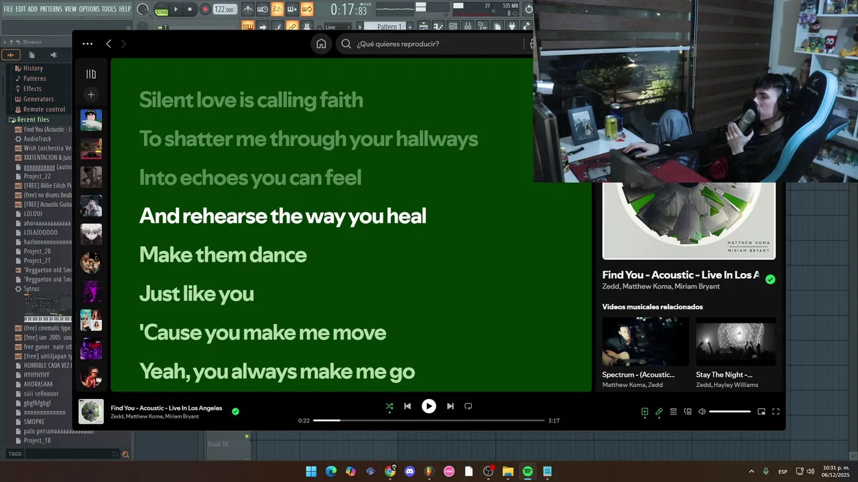The image size is (858, 482).
Task: Skip to previous track in Spotify
Action: click(408, 406)
